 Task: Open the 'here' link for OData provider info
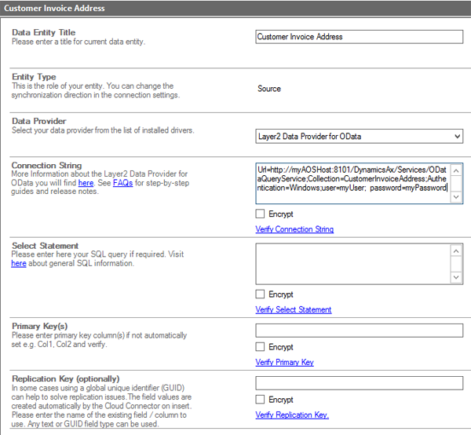click(x=86, y=183)
